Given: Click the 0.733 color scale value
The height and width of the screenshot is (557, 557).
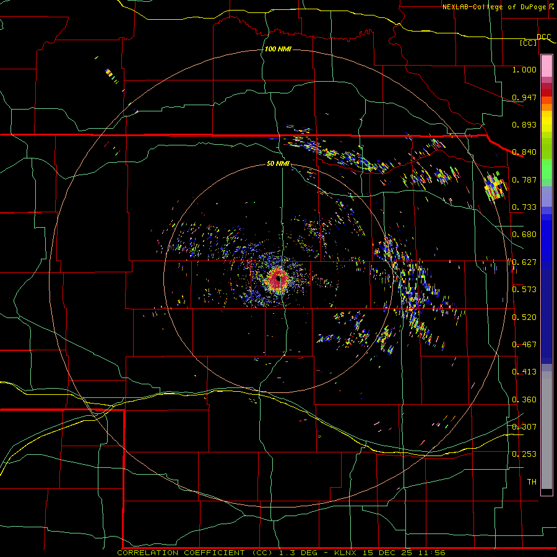Looking at the screenshot, I should (x=524, y=207).
